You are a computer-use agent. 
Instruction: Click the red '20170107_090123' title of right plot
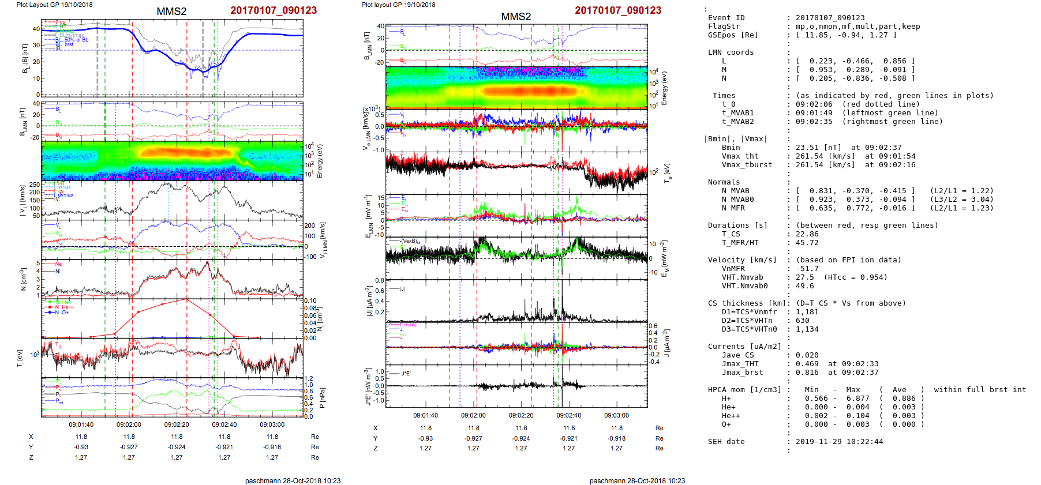coord(618,10)
